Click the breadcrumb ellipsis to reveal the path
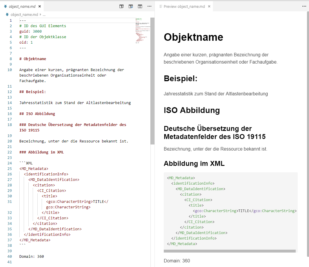Viewport: 309px width, 267px height. click(x=44, y=14)
